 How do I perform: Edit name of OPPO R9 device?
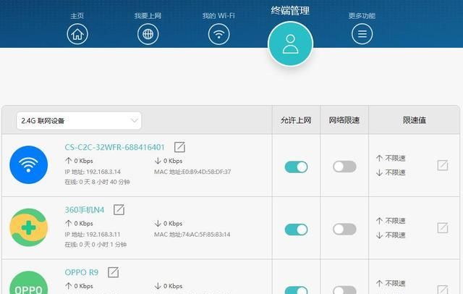113,272
